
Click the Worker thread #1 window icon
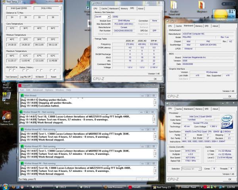coord(21,112)
